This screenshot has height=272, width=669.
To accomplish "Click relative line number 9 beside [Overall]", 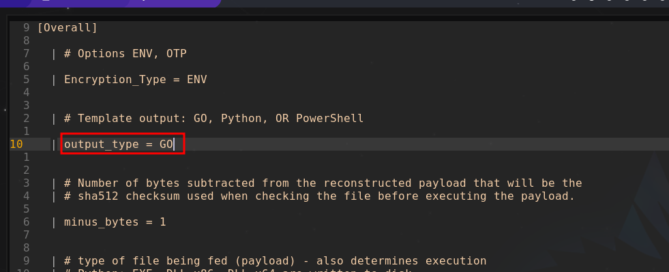I will [27, 28].
